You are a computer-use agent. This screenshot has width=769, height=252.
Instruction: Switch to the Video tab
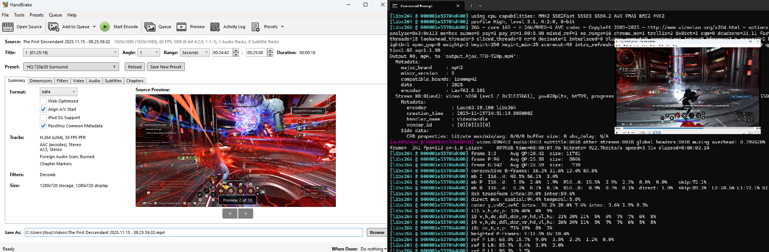78,81
